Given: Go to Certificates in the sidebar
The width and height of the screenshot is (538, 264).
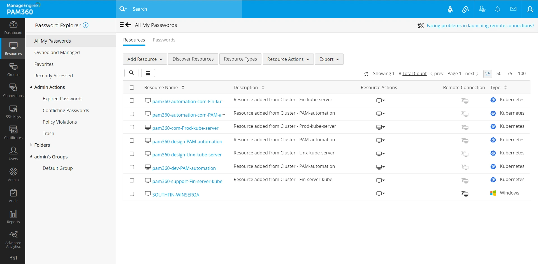Looking at the screenshot, I should (13, 133).
